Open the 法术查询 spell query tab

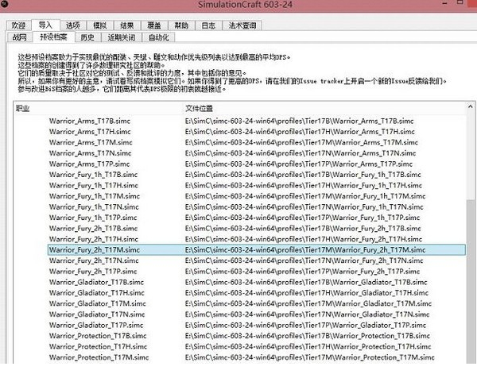click(242, 25)
